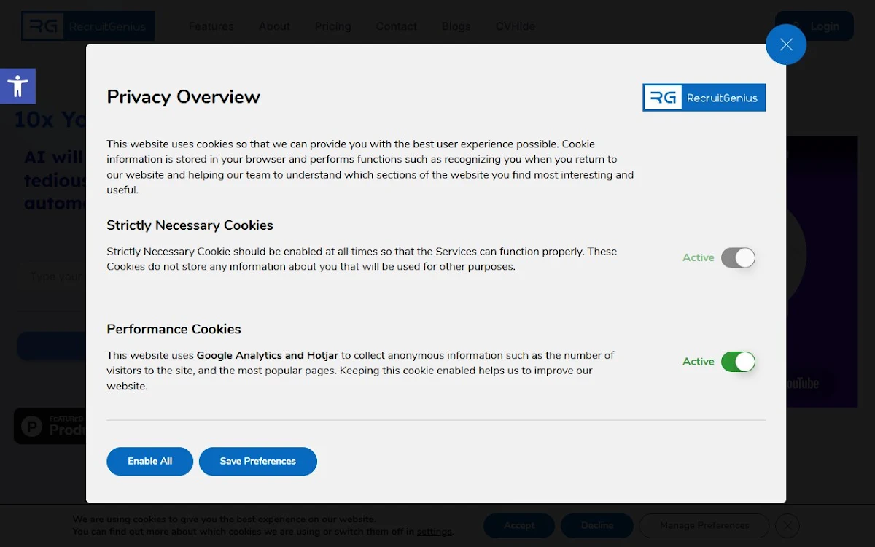Click the YouTube video thumbnail behind the dialog

822,271
